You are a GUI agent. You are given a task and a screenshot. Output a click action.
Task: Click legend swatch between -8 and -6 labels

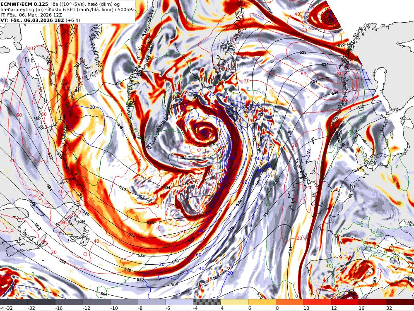(152, 302)
